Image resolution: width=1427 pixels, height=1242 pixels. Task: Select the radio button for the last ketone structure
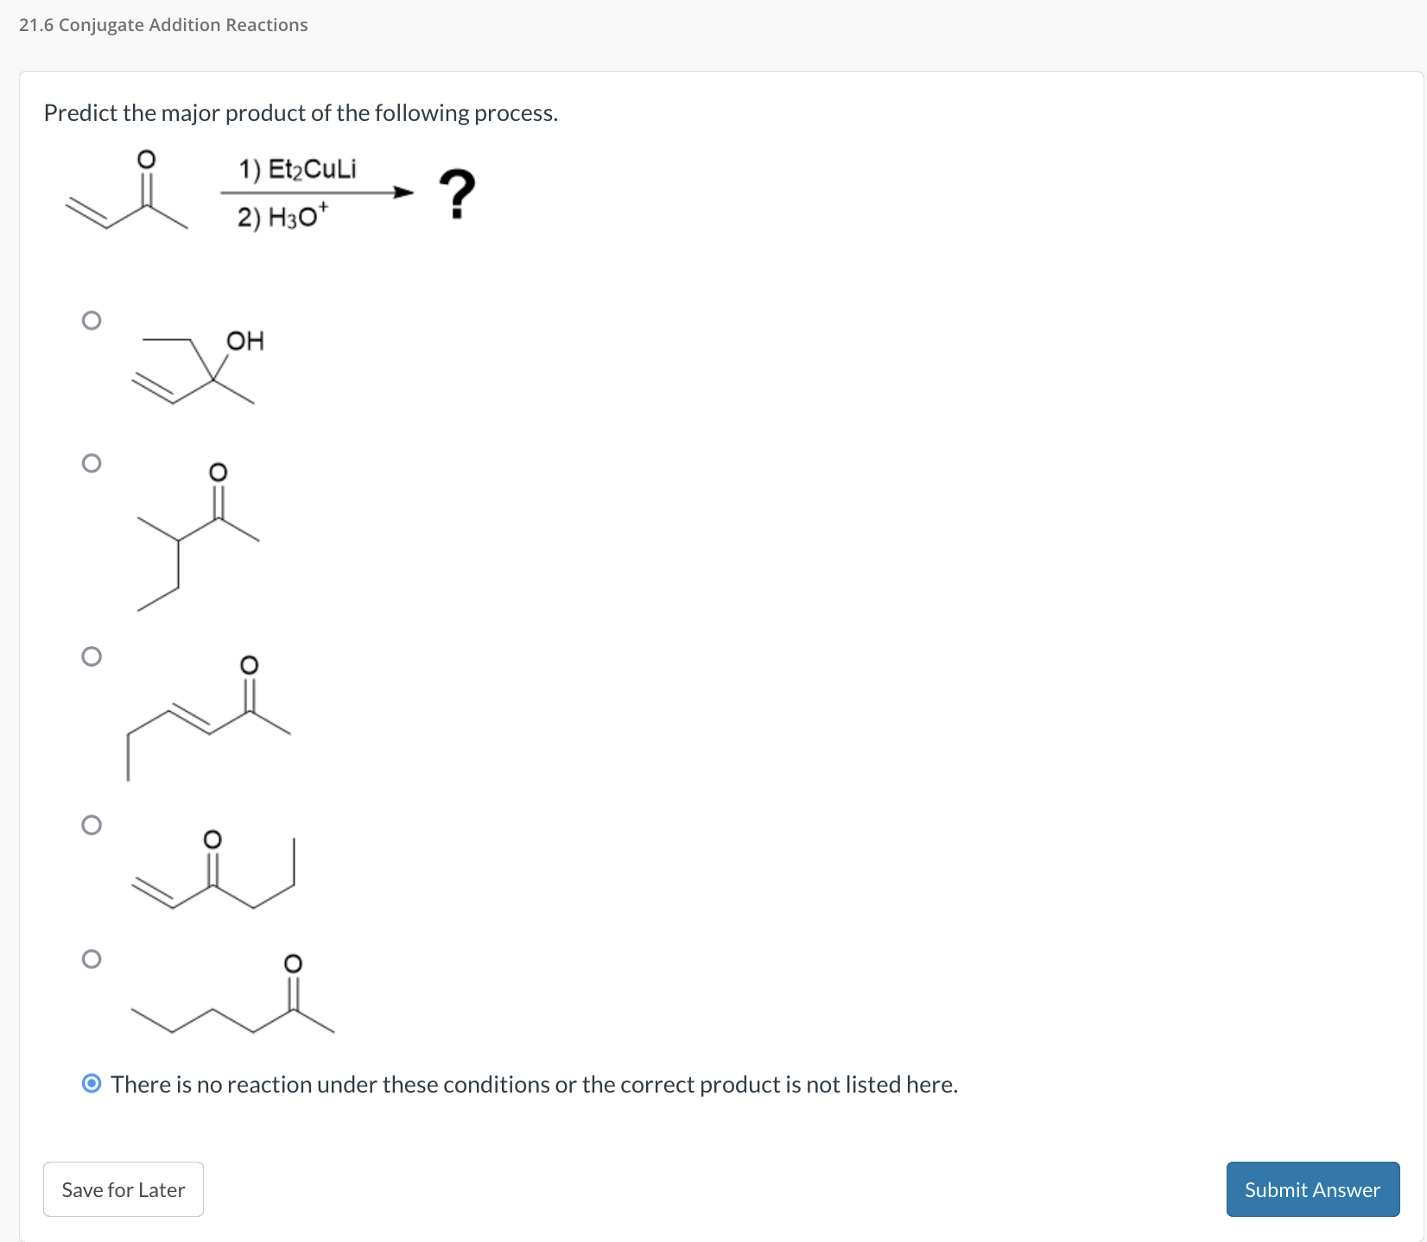(92, 960)
